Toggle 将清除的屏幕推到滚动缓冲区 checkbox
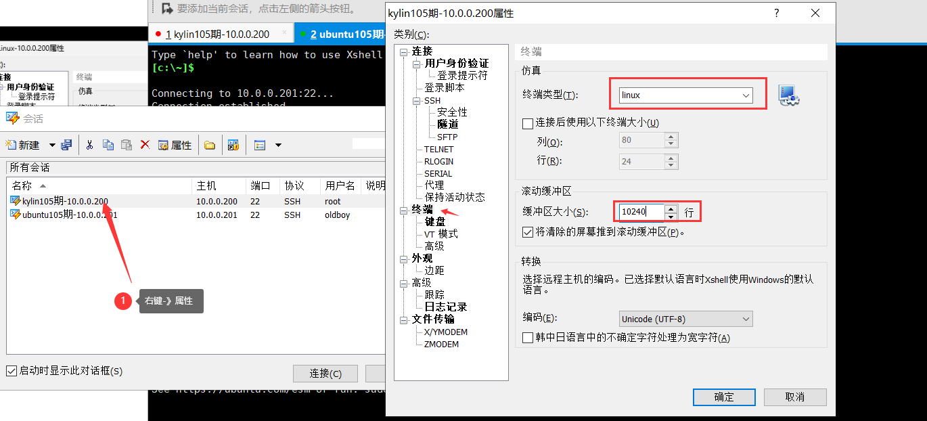This screenshot has width=927, height=421. 528,232
